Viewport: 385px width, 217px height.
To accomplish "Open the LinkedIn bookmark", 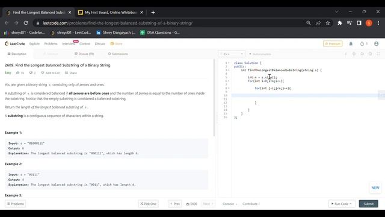I will point(115,33).
